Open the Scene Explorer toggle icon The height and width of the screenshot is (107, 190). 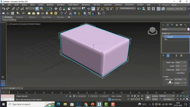click(149, 9)
